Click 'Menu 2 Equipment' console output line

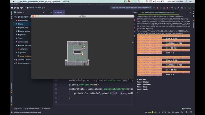pos(144,84)
